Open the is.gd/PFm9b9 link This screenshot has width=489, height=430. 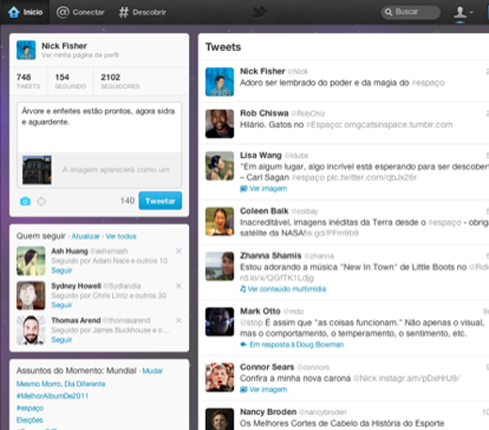(x=332, y=233)
